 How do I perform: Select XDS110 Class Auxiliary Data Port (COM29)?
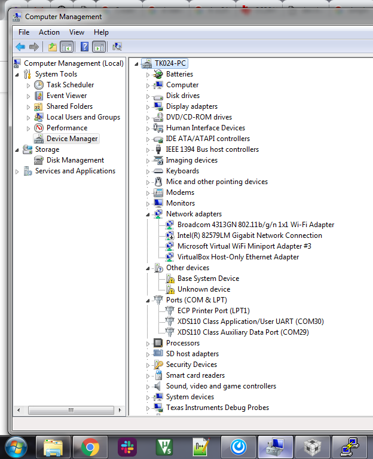point(243,332)
